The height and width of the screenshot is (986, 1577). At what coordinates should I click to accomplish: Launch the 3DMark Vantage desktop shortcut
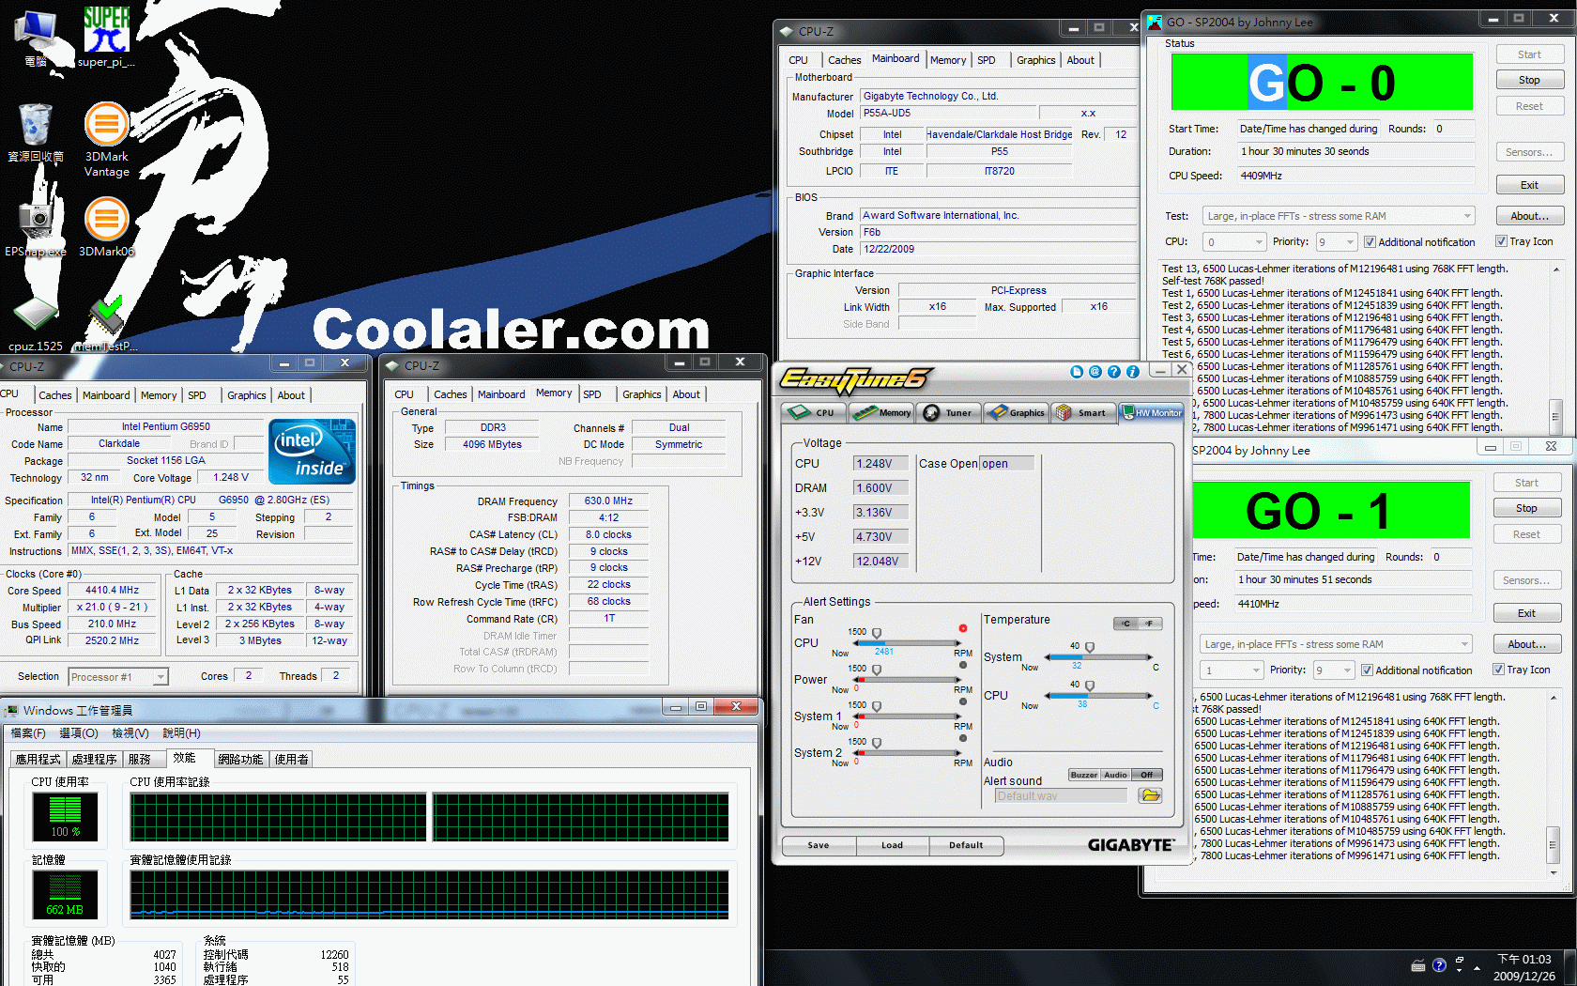[107, 139]
